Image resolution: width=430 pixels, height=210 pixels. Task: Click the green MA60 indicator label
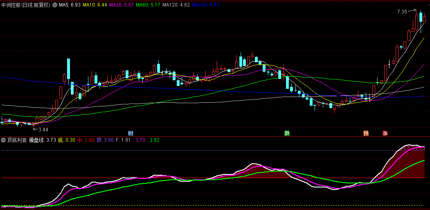pyautogui.click(x=148, y=5)
